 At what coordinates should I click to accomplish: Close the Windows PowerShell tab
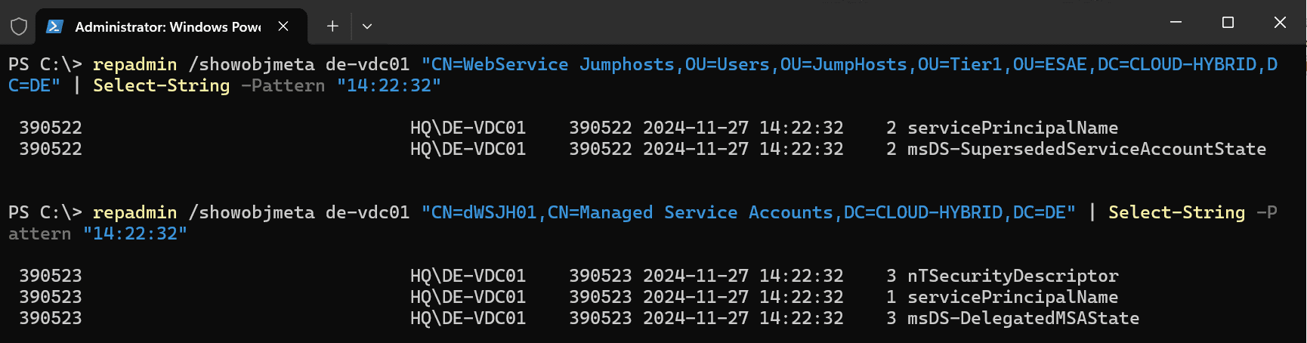pos(283,26)
